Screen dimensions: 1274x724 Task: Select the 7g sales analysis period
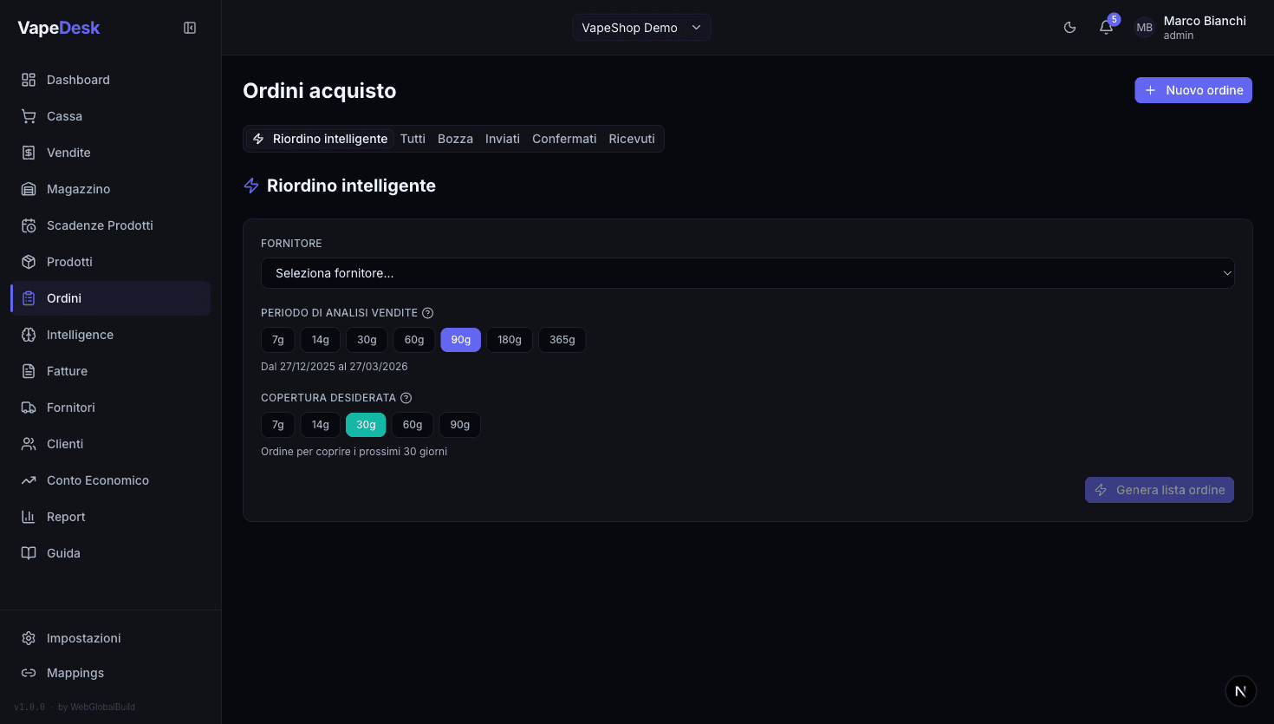pos(277,340)
